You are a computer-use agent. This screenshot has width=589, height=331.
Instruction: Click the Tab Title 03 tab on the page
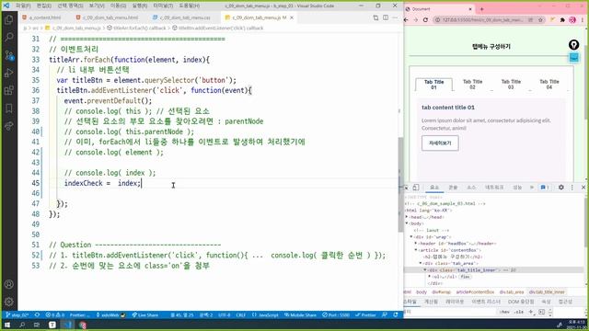511,84
